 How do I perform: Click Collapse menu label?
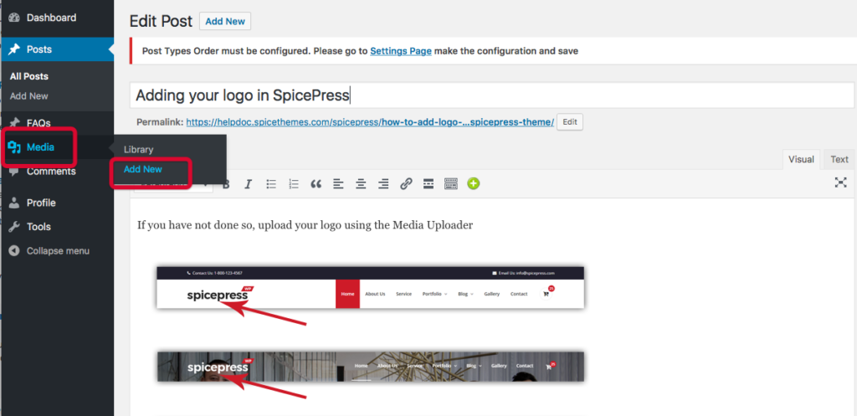click(58, 251)
